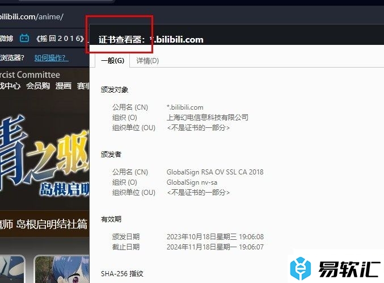The image size is (384, 283).
Task: Open 漫画 in bilibili navigation
Action: pos(64,86)
